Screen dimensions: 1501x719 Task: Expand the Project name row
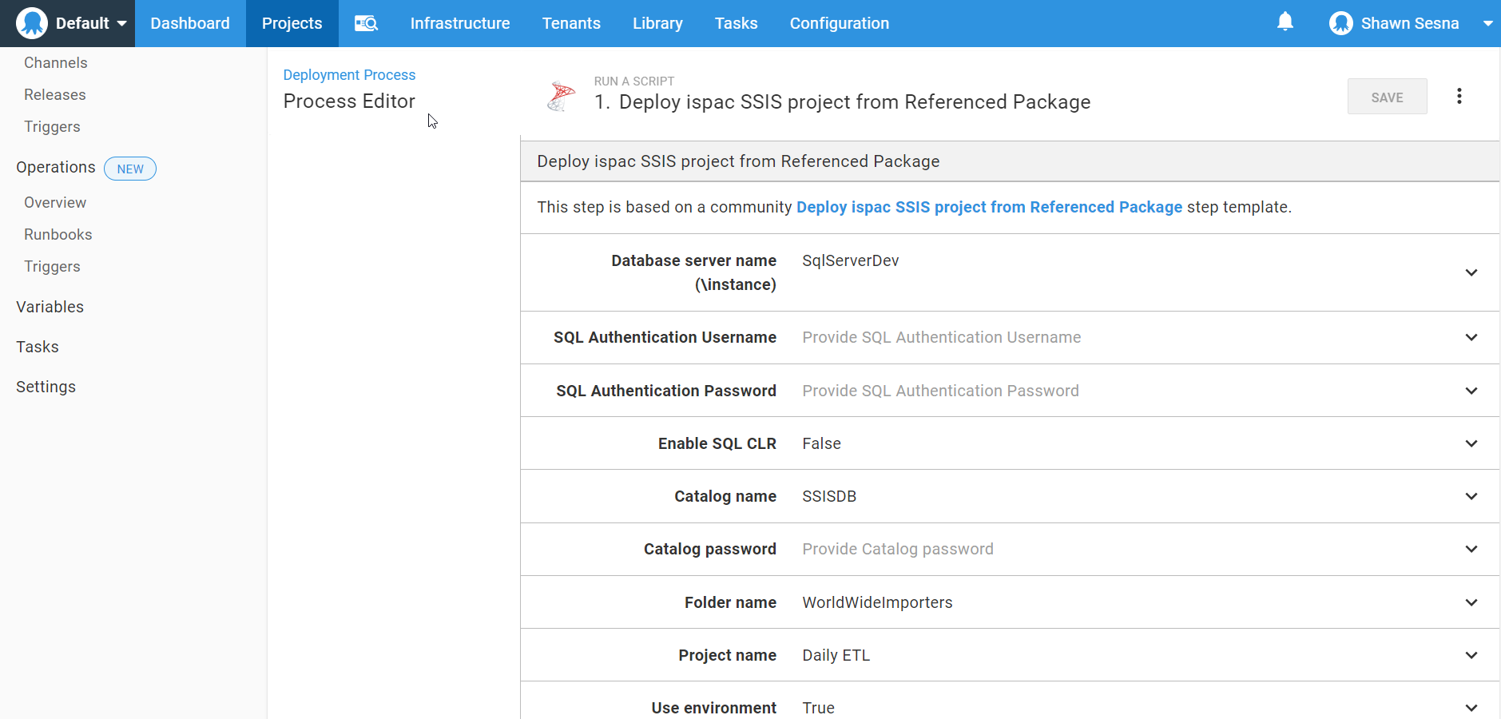point(1471,655)
